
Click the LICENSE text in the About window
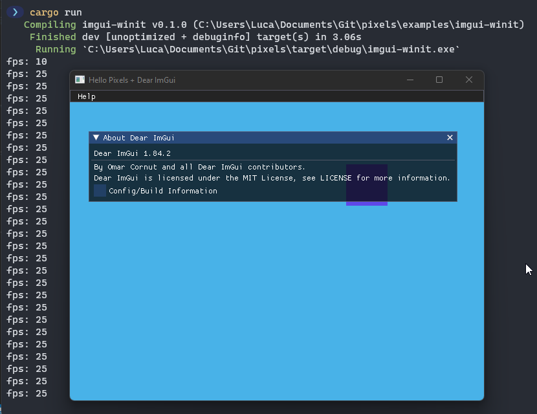(x=335, y=177)
